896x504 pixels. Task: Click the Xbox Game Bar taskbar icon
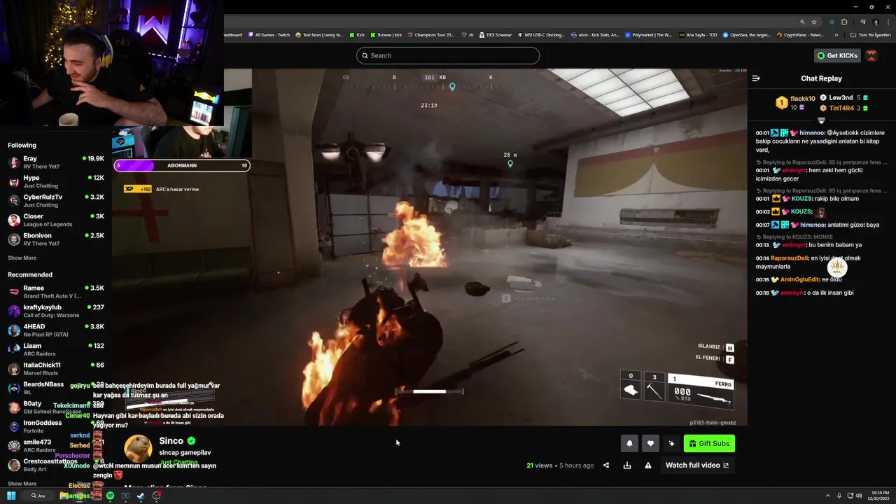(x=125, y=496)
